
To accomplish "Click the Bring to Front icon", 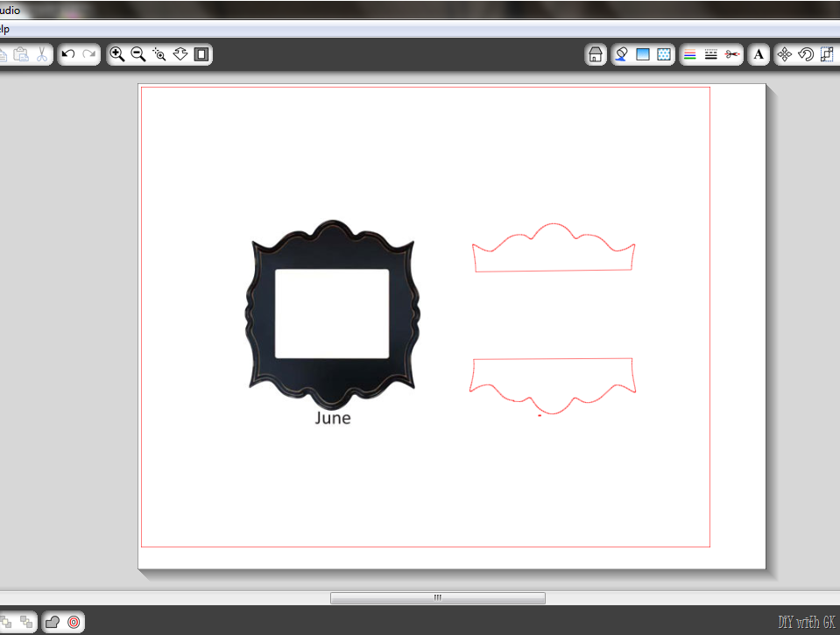I will point(5,622).
